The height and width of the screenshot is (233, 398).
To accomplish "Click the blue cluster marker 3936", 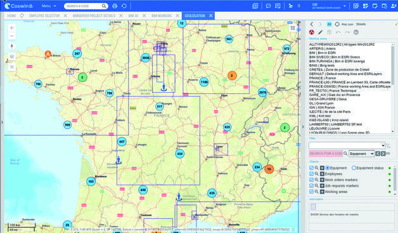I will point(146,58).
